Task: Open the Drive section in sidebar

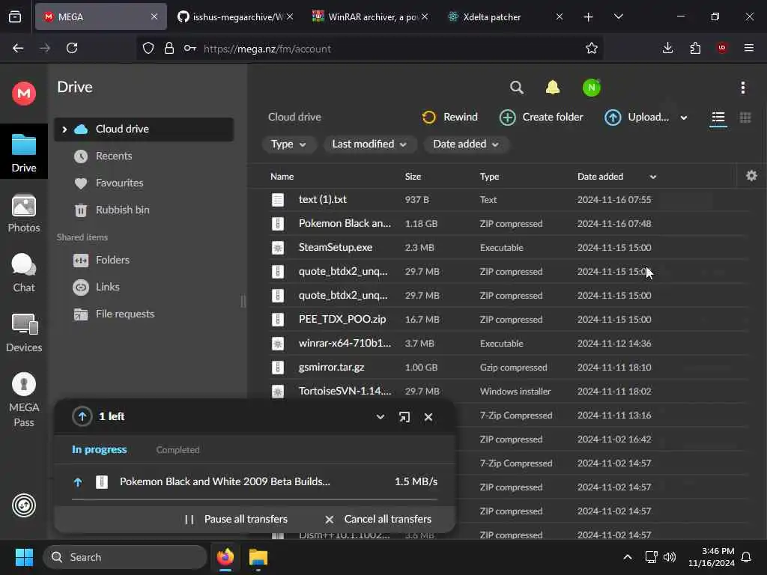Action: [23, 153]
